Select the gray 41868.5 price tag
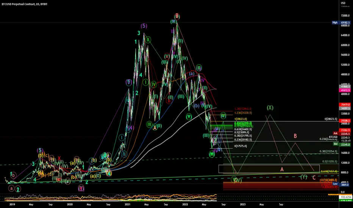 click(x=345, y=87)
